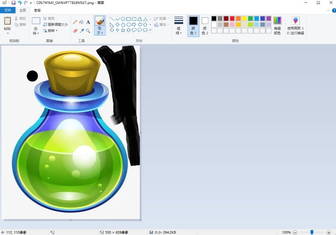
Task: Select the Pencil tool
Action: pyautogui.click(x=75, y=22)
